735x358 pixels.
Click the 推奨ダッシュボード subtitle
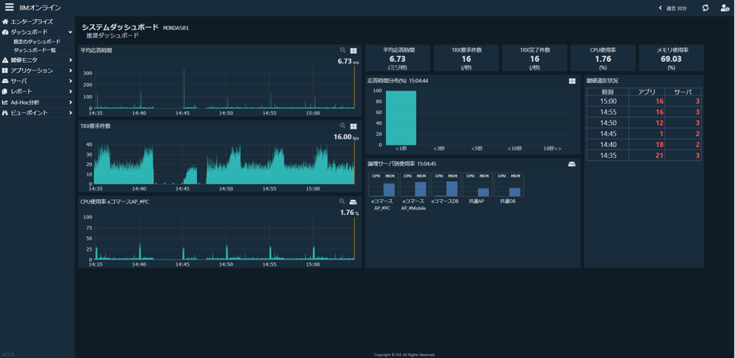coord(112,35)
